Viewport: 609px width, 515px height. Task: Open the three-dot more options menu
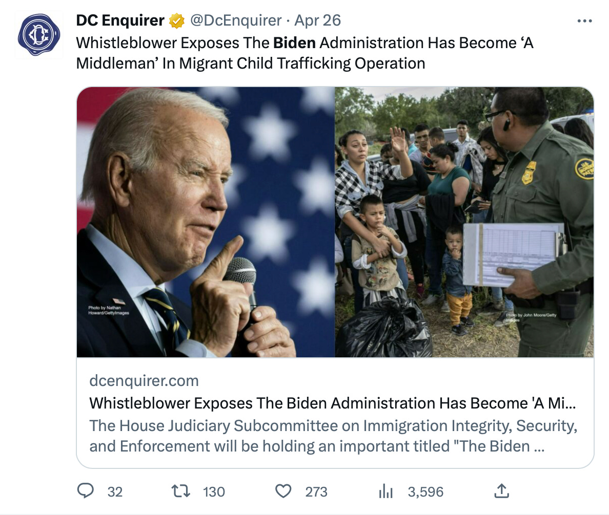click(x=584, y=21)
